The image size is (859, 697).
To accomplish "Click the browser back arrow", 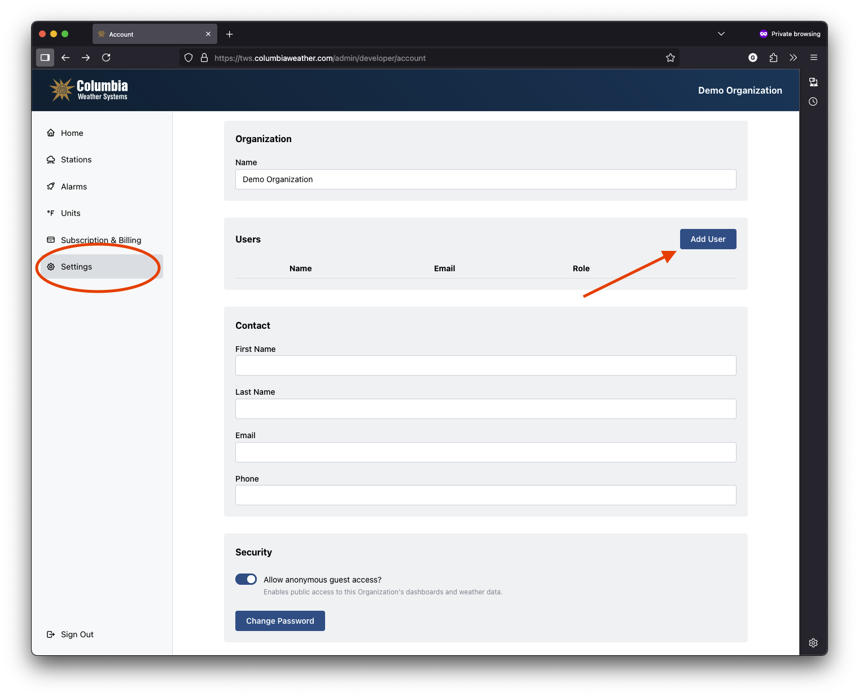I will [x=65, y=58].
